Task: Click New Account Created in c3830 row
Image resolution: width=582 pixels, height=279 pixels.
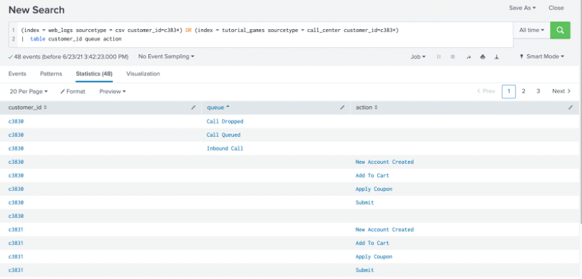Action: [384, 162]
